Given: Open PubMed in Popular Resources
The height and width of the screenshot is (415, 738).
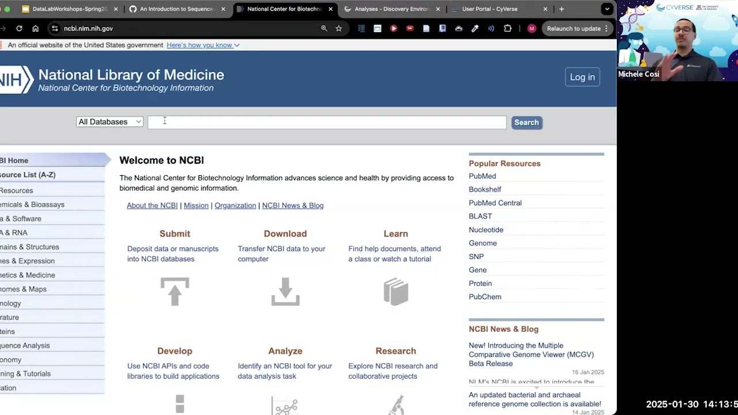Looking at the screenshot, I should point(482,176).
